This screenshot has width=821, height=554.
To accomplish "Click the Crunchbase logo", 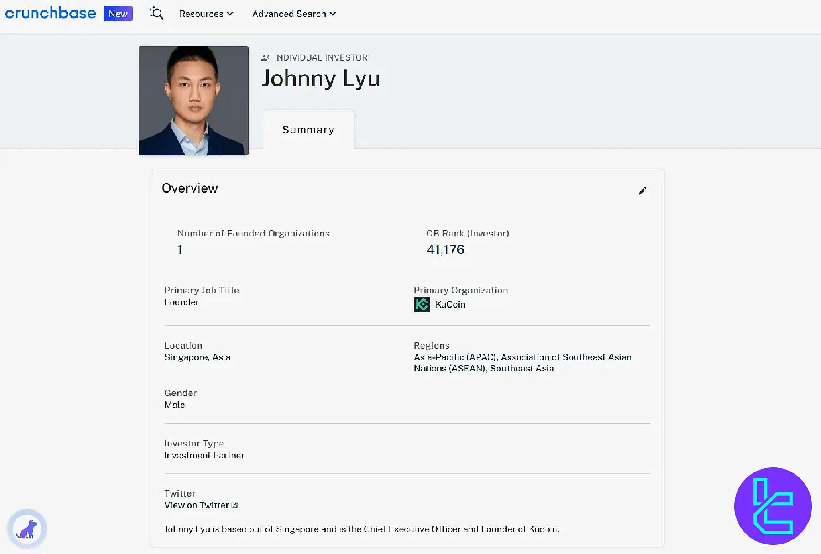I will tap(51, 13).
